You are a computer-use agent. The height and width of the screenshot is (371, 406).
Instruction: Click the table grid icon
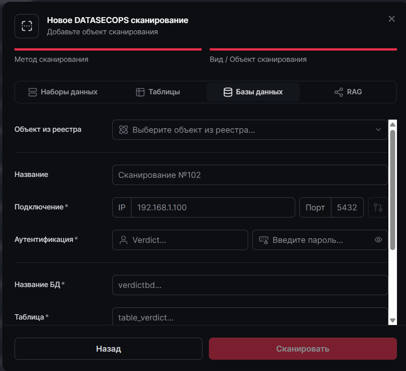140,92
